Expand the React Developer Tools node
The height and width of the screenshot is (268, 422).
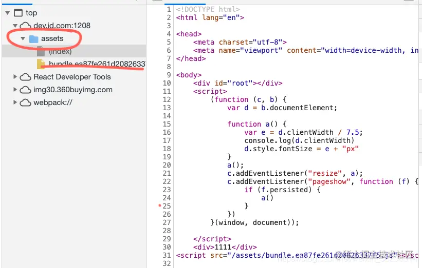coord(15,77)
